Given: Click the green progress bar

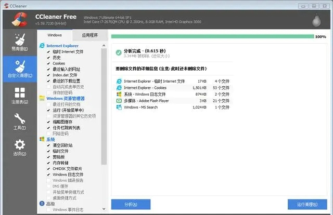Looking at the screenshot, I should click(x=213, y=36).
